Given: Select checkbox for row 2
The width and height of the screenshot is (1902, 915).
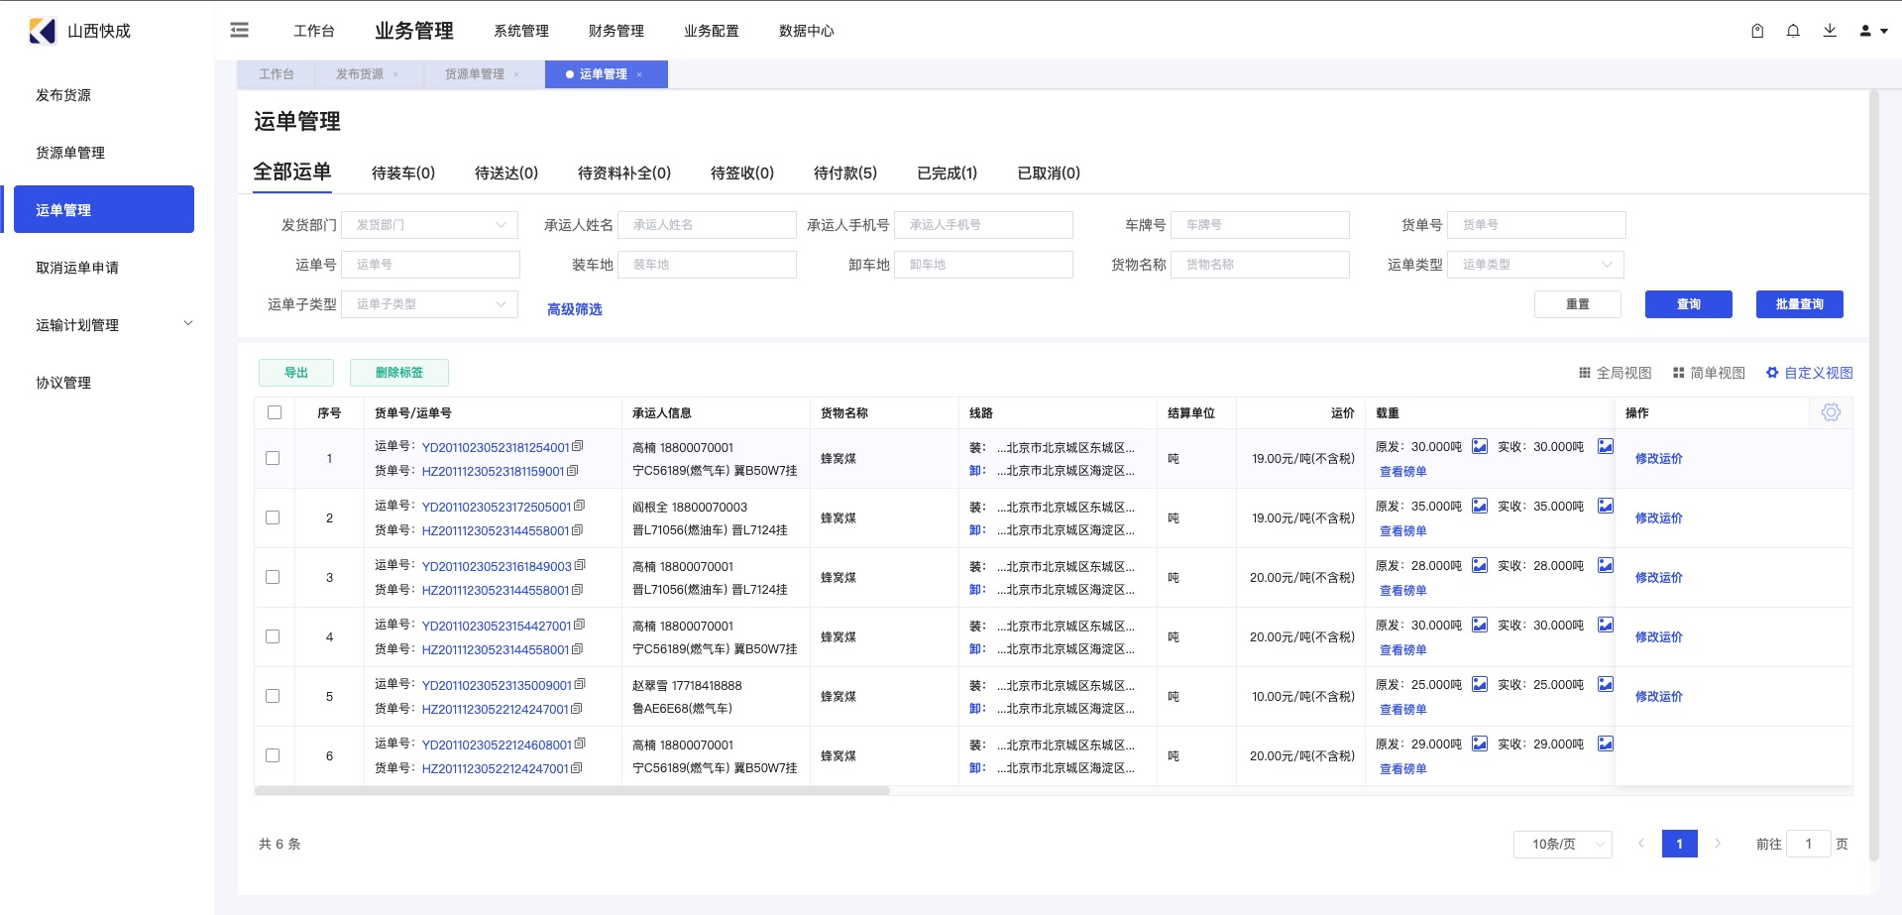Looking at the screenshot, I should [x=273, y=517].
